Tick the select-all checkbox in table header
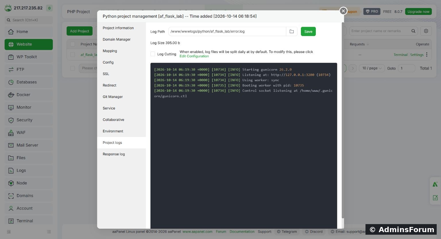441x239 pixels. [x=73, y=44]
